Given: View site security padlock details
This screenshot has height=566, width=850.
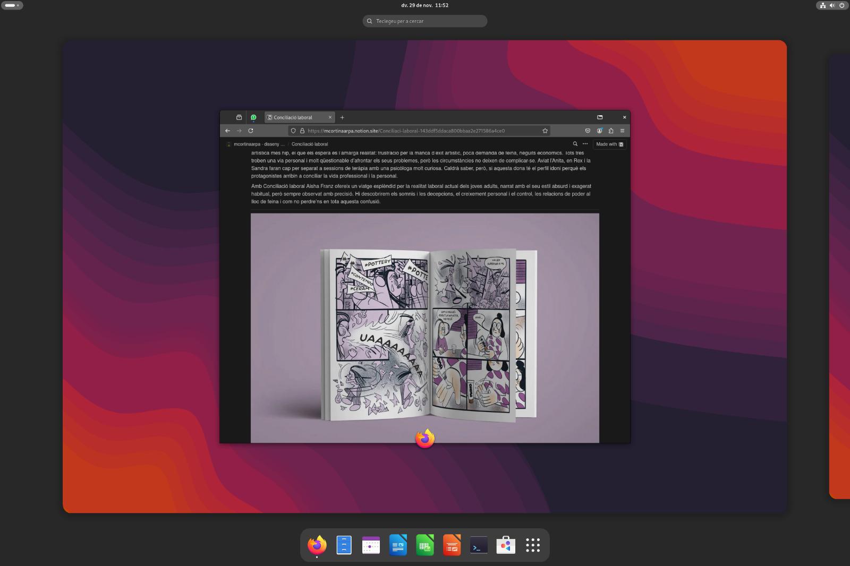Looking at the screenshot, I should click(x=302, y=131).
